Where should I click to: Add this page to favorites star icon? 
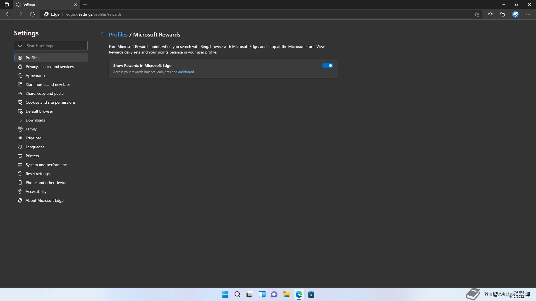[477, 14]
